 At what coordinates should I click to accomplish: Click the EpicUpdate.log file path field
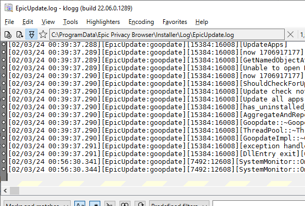pos(167,35)
